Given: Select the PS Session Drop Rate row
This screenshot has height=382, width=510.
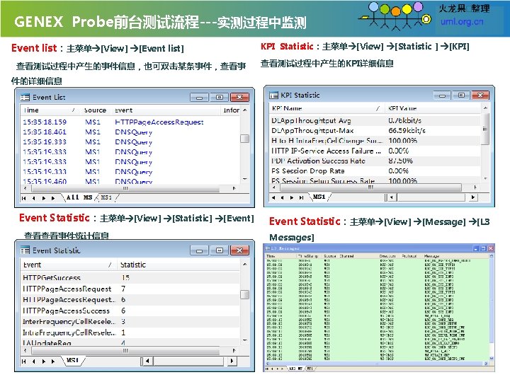Looking at the screenshot, I should pyautogui.click(x=375, y=171).
